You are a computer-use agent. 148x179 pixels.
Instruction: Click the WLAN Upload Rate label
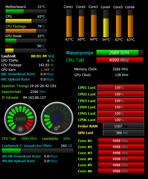click(19, 161)
